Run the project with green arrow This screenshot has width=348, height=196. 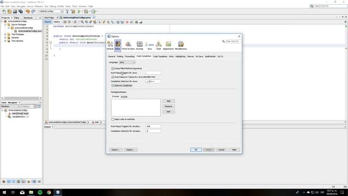pyautogui.click(x=79, y=11)
